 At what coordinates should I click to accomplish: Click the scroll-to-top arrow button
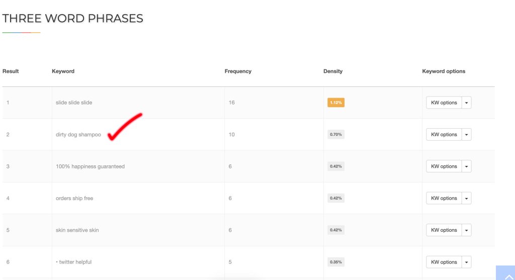point(505,273)
